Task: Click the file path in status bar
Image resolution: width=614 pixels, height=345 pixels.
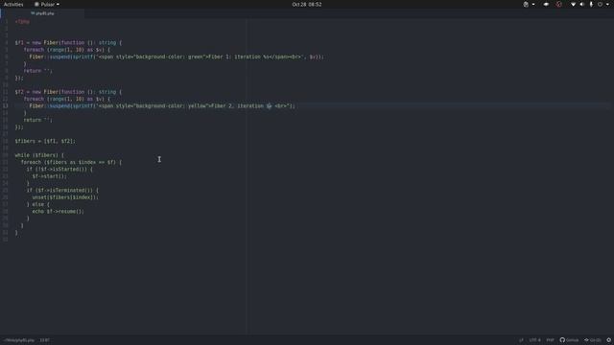Action: coord(19,340)
